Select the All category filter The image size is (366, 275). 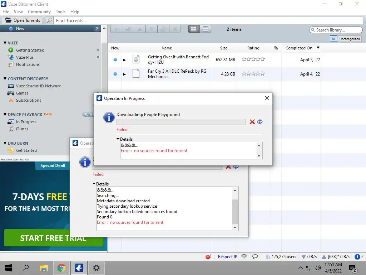(x=333, y=39)
